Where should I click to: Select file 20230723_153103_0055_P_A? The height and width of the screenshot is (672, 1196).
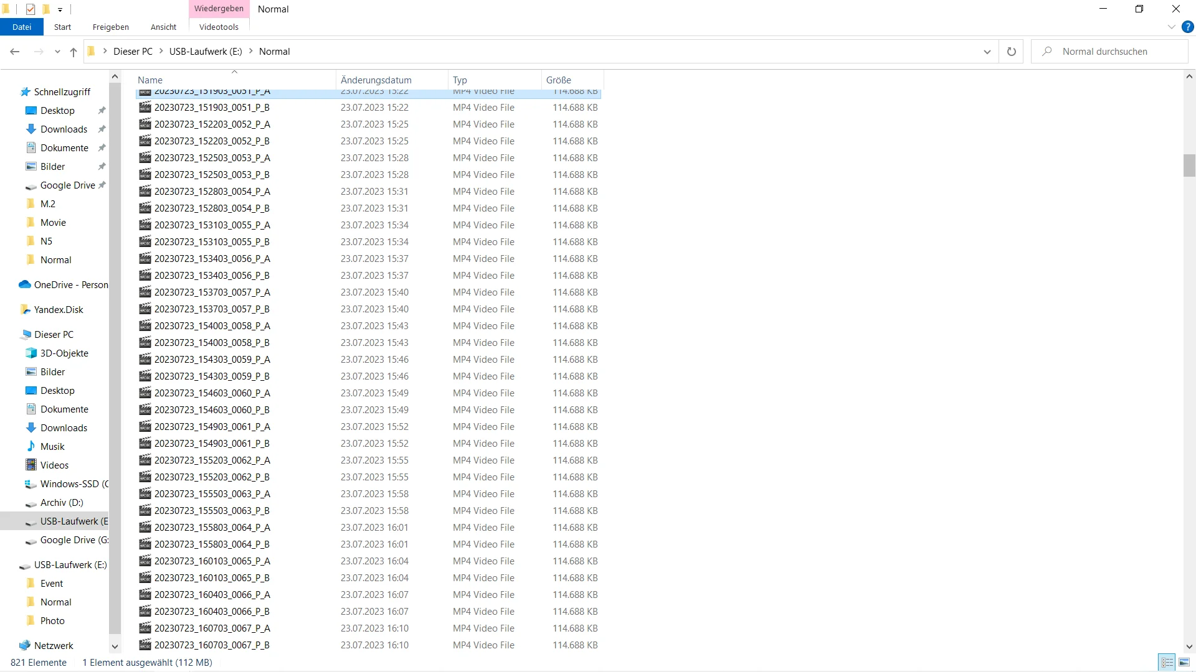point(369,225)
